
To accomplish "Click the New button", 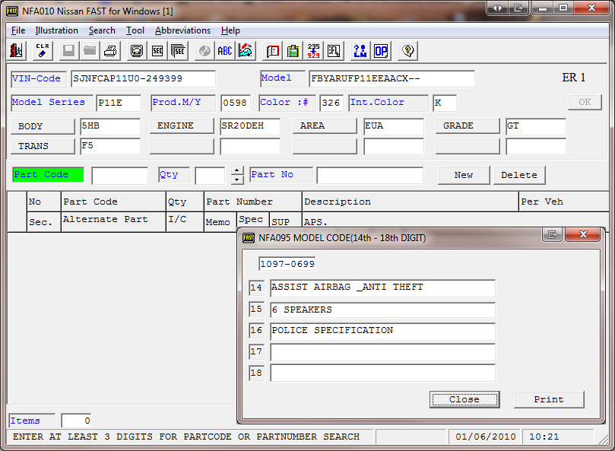I will 464,175.
